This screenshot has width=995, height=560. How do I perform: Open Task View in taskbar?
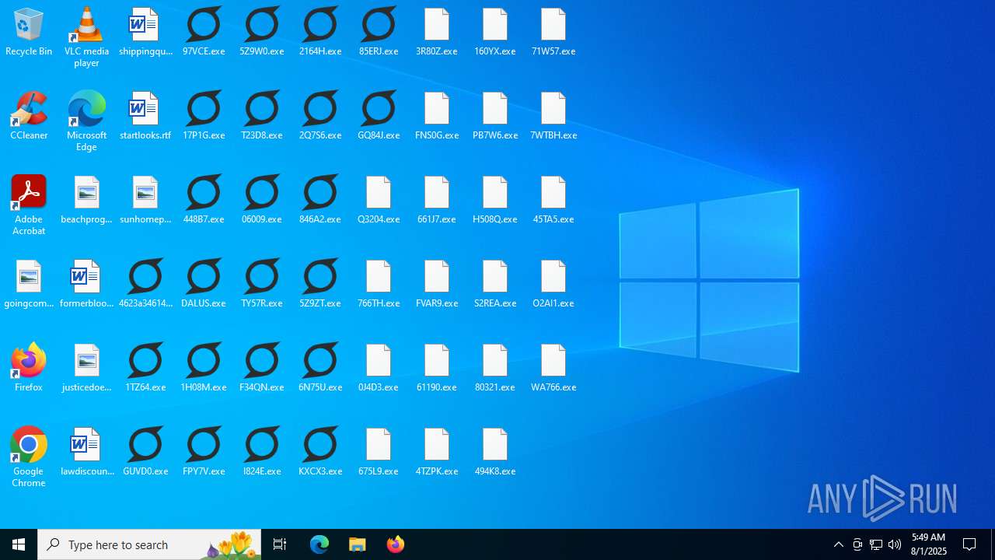[x=280, y=544]
